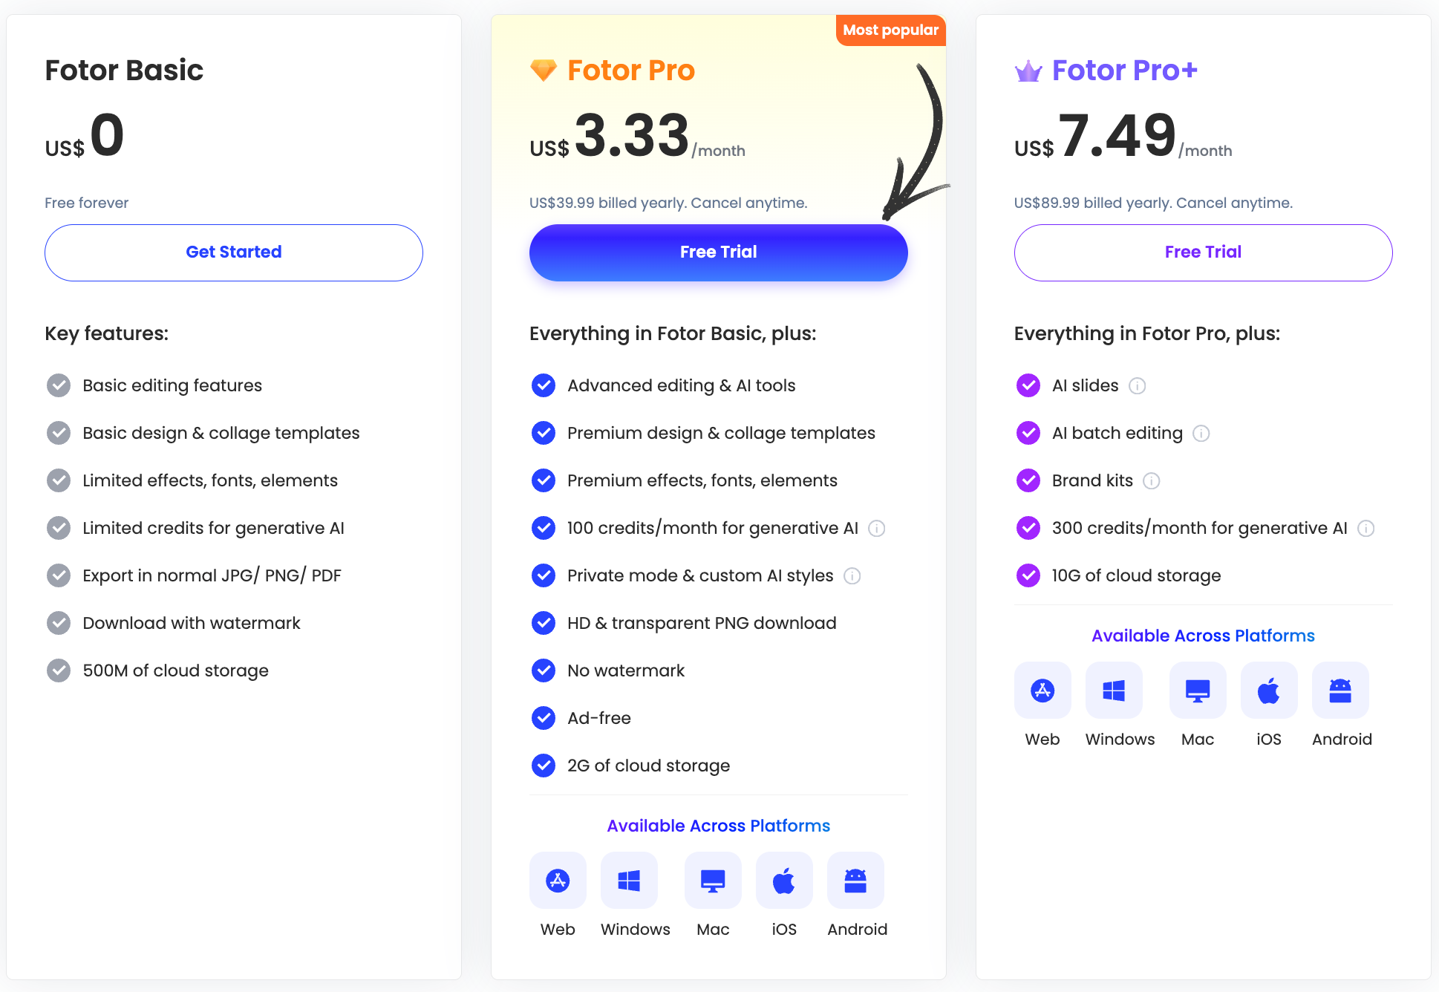Click the checkmark beside Ad-free

coord(544,718)
